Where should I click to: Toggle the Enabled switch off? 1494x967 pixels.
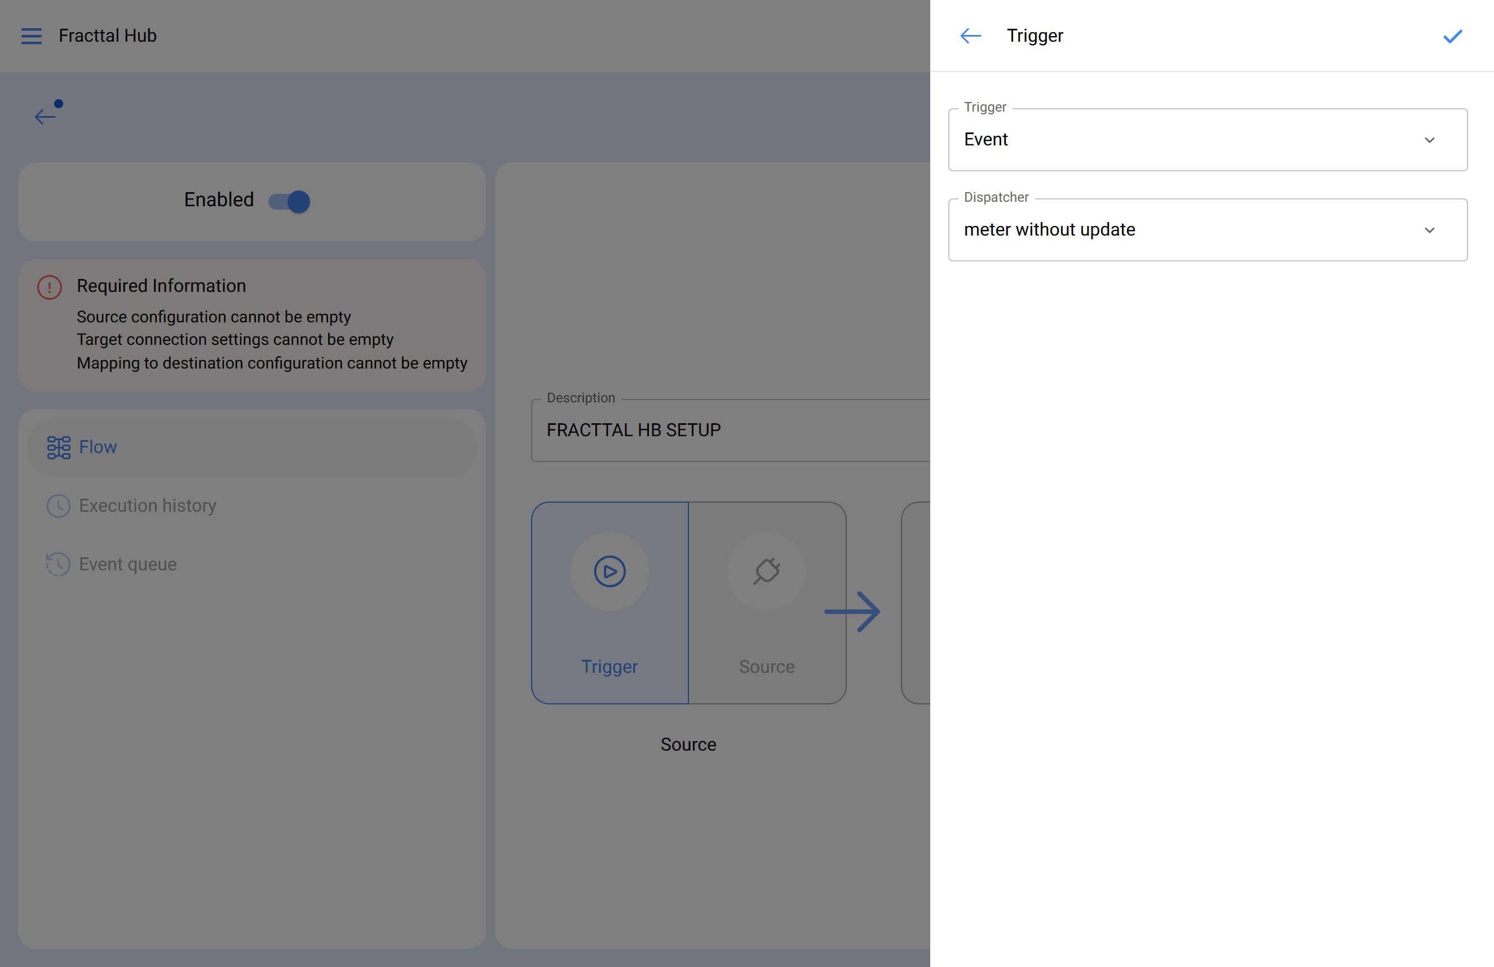290,201
